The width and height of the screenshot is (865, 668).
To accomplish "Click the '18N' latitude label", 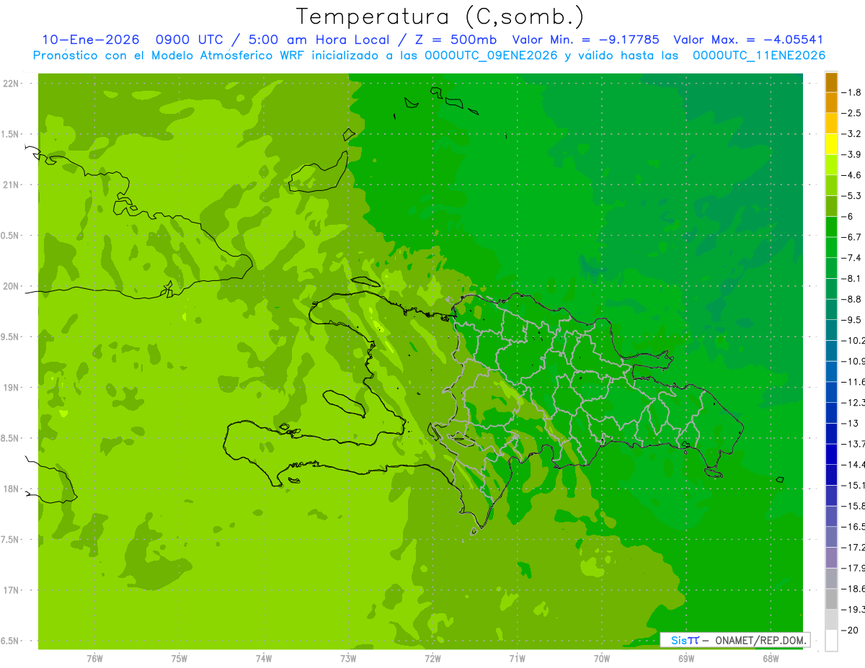I will pos(11,489).
